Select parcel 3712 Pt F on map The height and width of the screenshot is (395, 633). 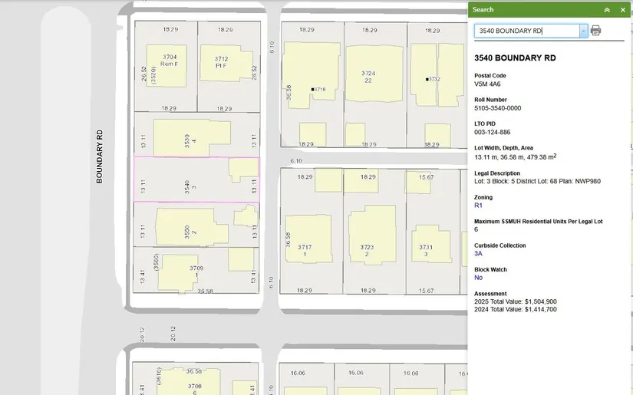(x=221, y=61)
